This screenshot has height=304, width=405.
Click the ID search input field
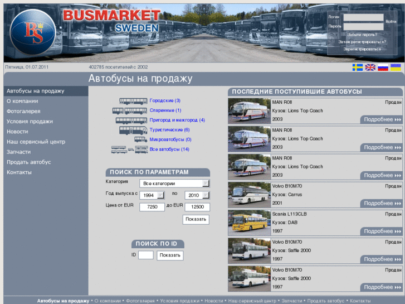click(x=145, y=255)
